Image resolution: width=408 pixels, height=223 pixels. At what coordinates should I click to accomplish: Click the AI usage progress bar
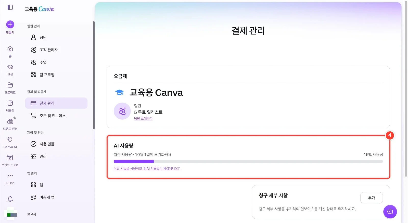click(248, 162)
